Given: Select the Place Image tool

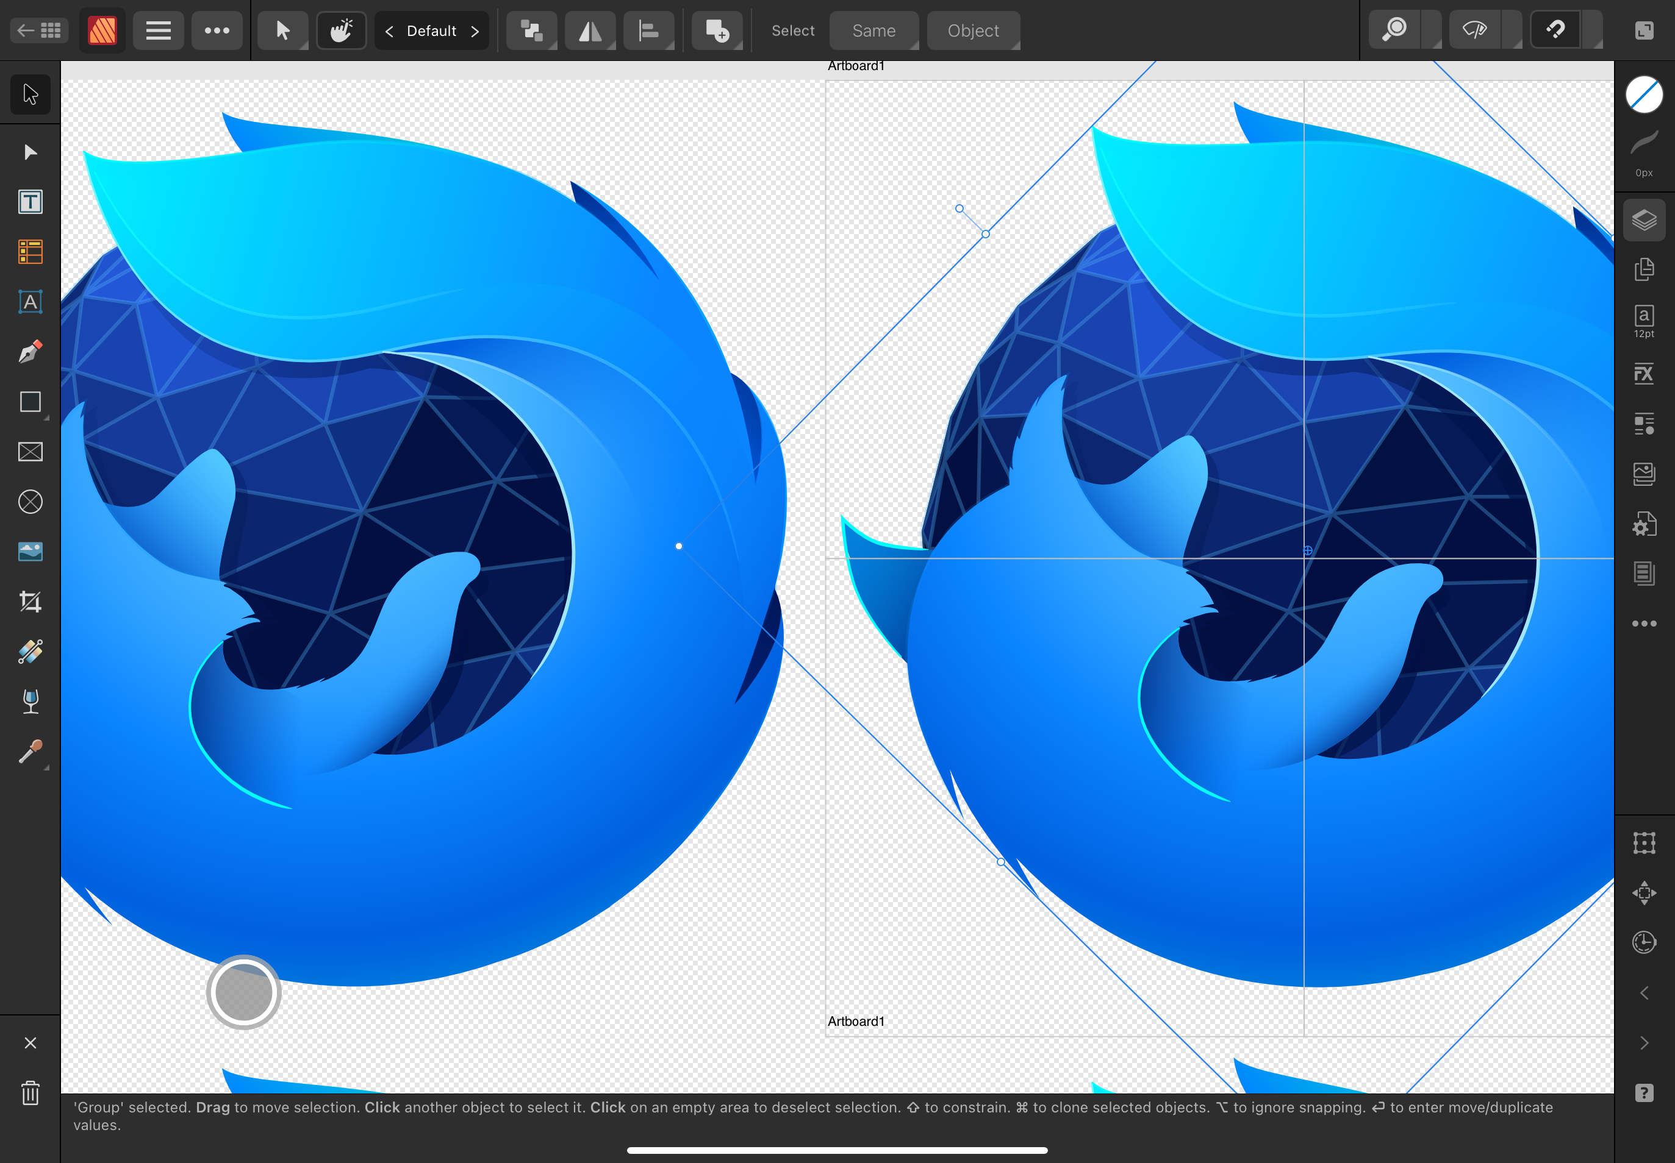Looking at the screenshot, I should pyautogui.click(x=30, y=552).
